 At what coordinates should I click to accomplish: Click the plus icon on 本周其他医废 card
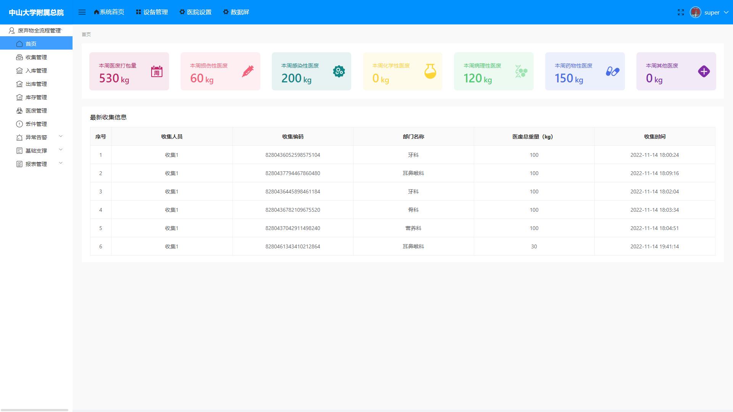(704, 71)
